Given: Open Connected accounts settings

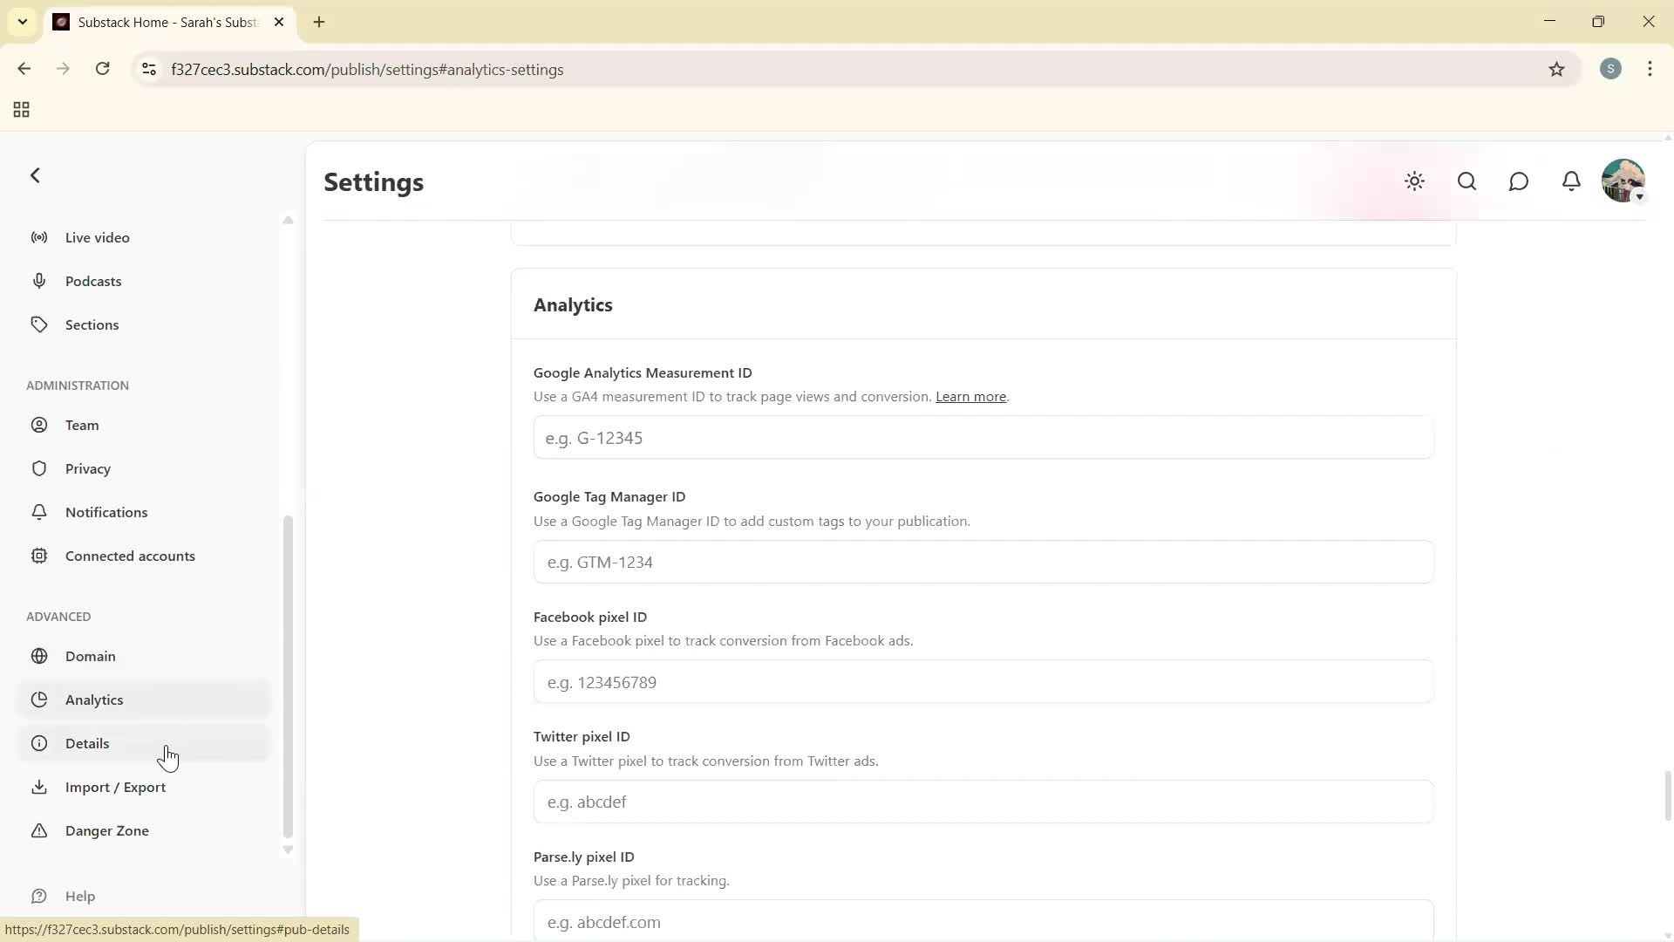Looking at the screenshot, I should click(x=131, y=556).
